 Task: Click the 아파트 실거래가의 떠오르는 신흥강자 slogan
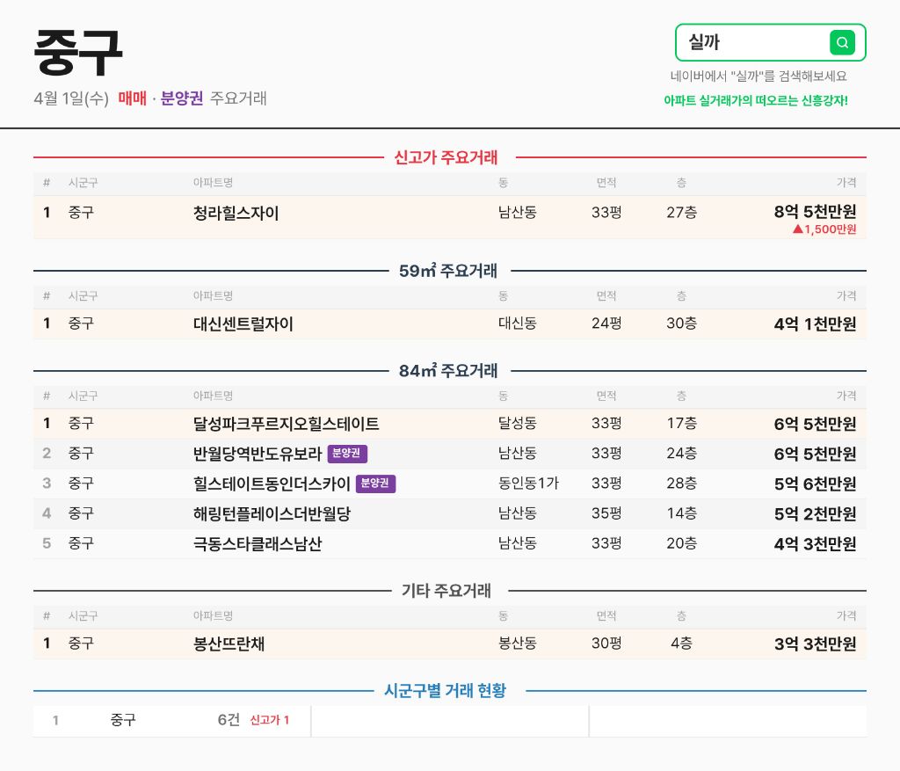(x=755, y=100)
